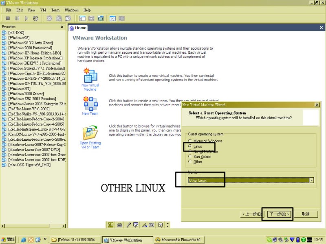326x244 pixels.
Task: Open the File menu
Action: point(9,10)
